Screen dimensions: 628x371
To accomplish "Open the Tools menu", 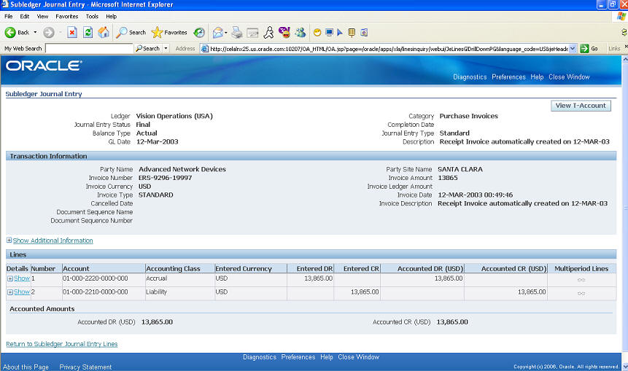I will pos(92,16).
